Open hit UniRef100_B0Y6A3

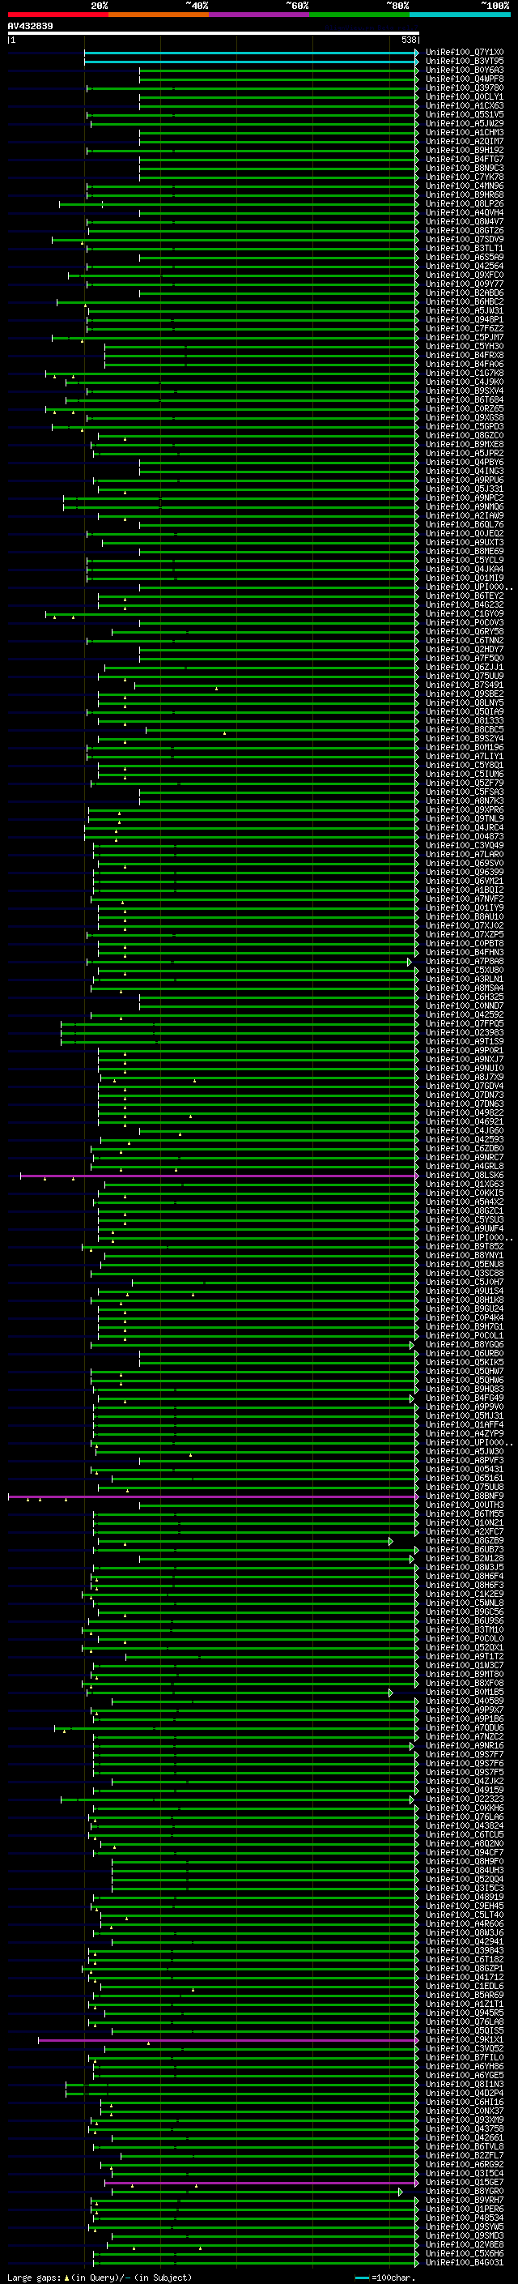coord(465,71)
